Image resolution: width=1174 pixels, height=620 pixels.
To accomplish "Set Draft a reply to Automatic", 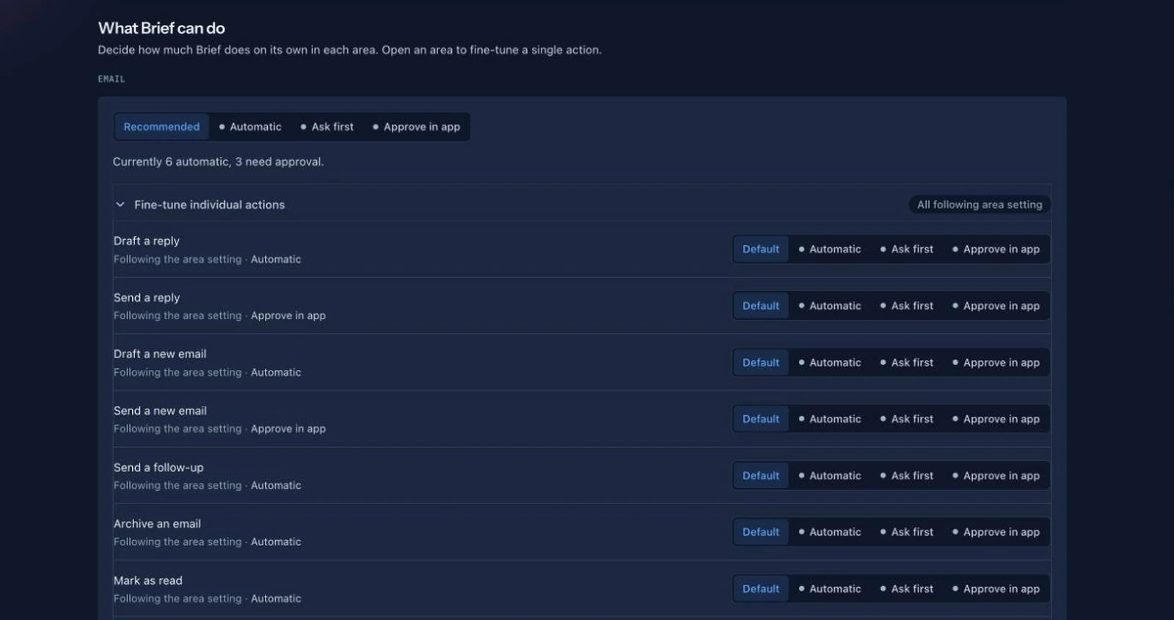I will pos(830,249).
